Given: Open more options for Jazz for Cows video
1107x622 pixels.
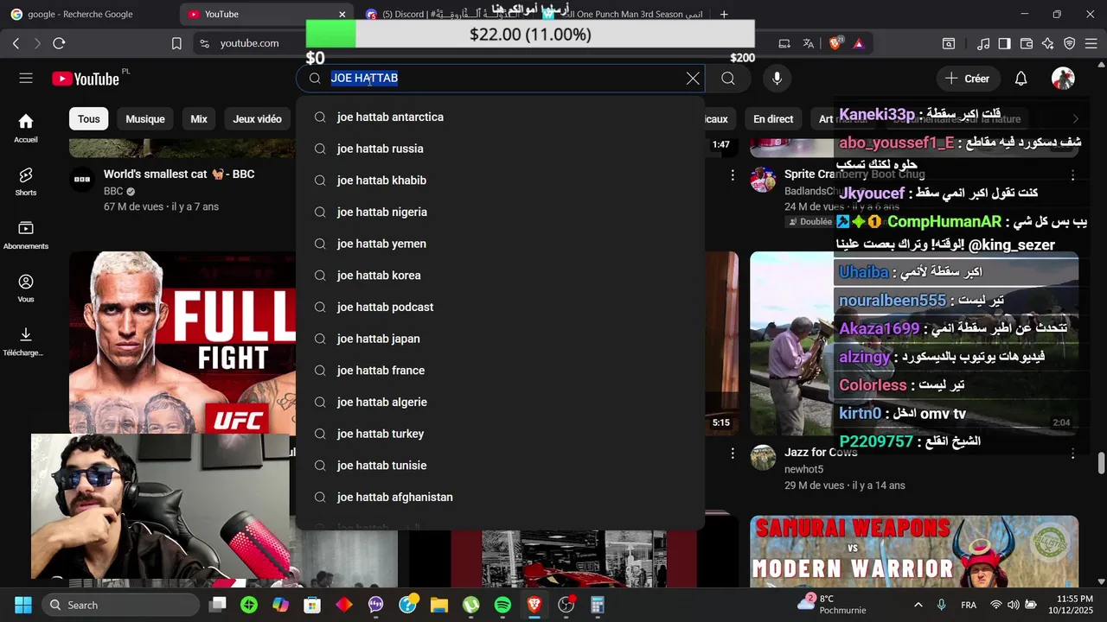Looking at the screenshot, I should (x=1072, y=453).
